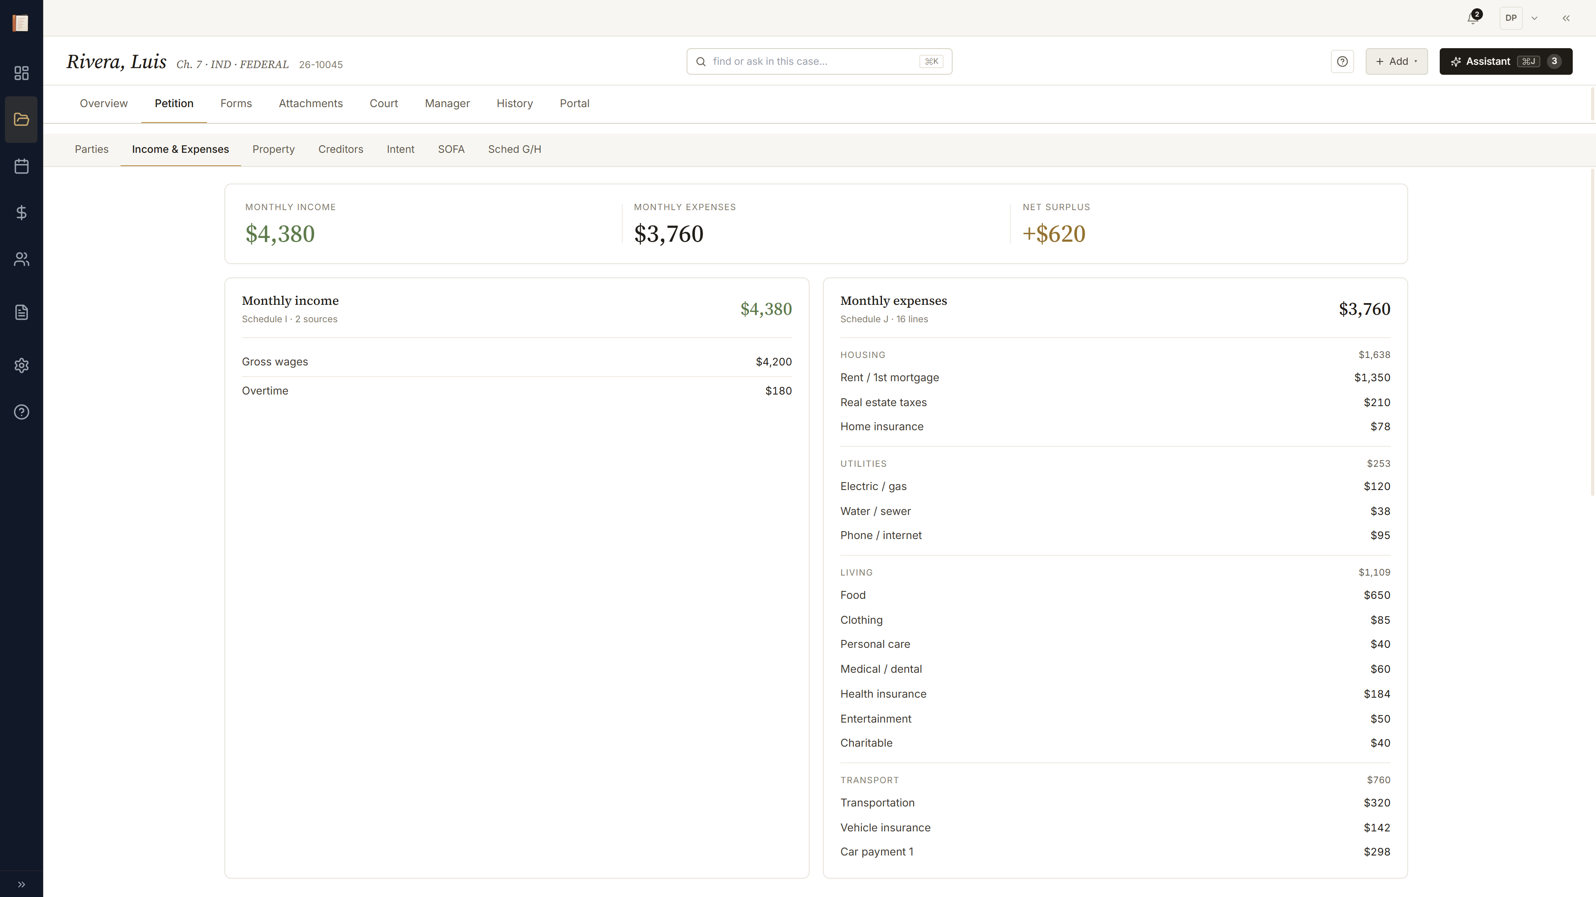This screenshot has height=897, width=1596.
Task: Open the Sched G/H sub-tab
Action: coord(514,149)
